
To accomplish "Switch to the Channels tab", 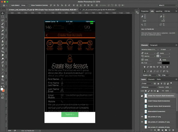I will click(151, 79).
